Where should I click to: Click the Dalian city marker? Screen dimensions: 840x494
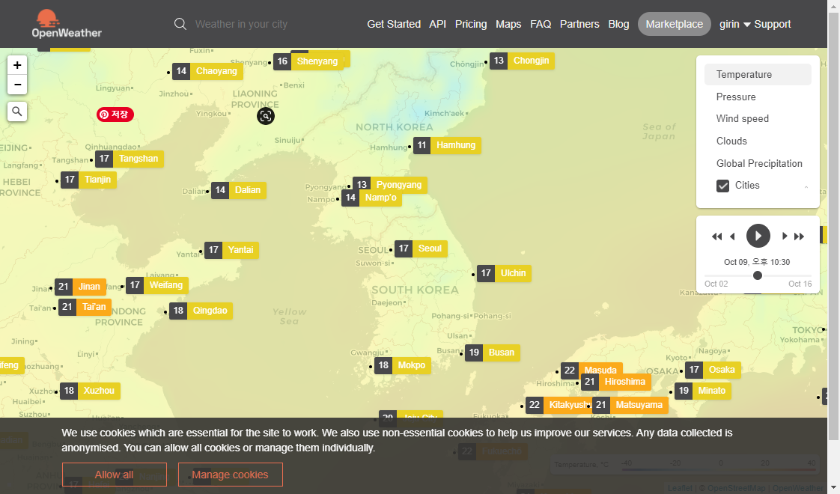point(239,190)
